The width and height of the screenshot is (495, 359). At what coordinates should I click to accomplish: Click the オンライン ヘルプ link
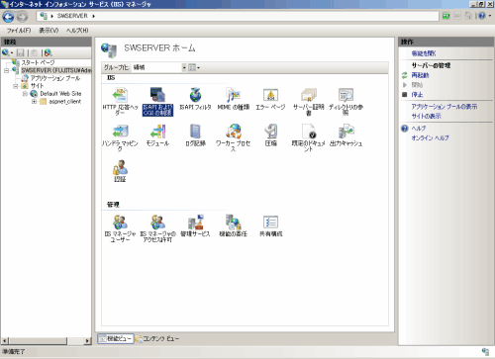click(x=430, y=137)
